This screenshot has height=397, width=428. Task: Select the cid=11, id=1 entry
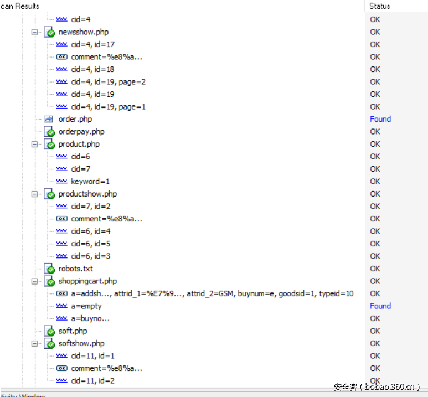(x=92, y=356)
